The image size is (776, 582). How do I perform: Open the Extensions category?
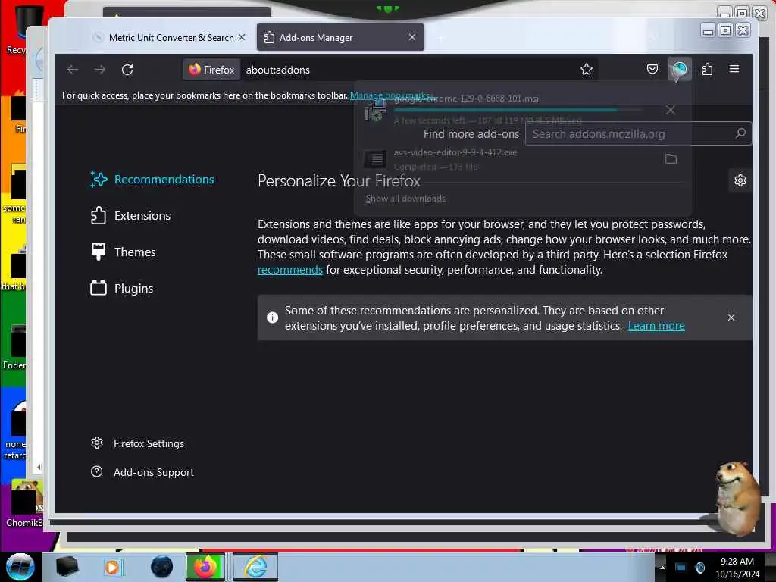130,216
